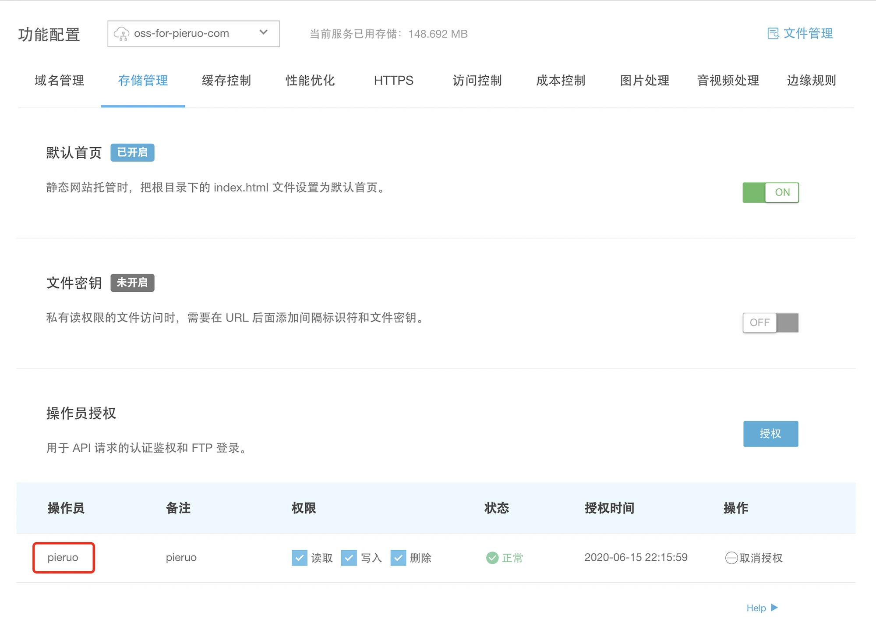Screen dimensions: 876x623
Task: Click the green status check icon
Action: point(492,558)
